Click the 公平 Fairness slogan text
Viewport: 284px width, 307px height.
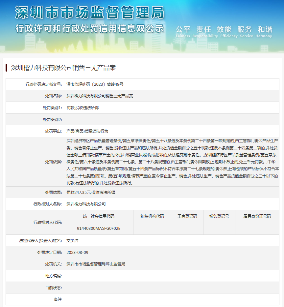183,32
